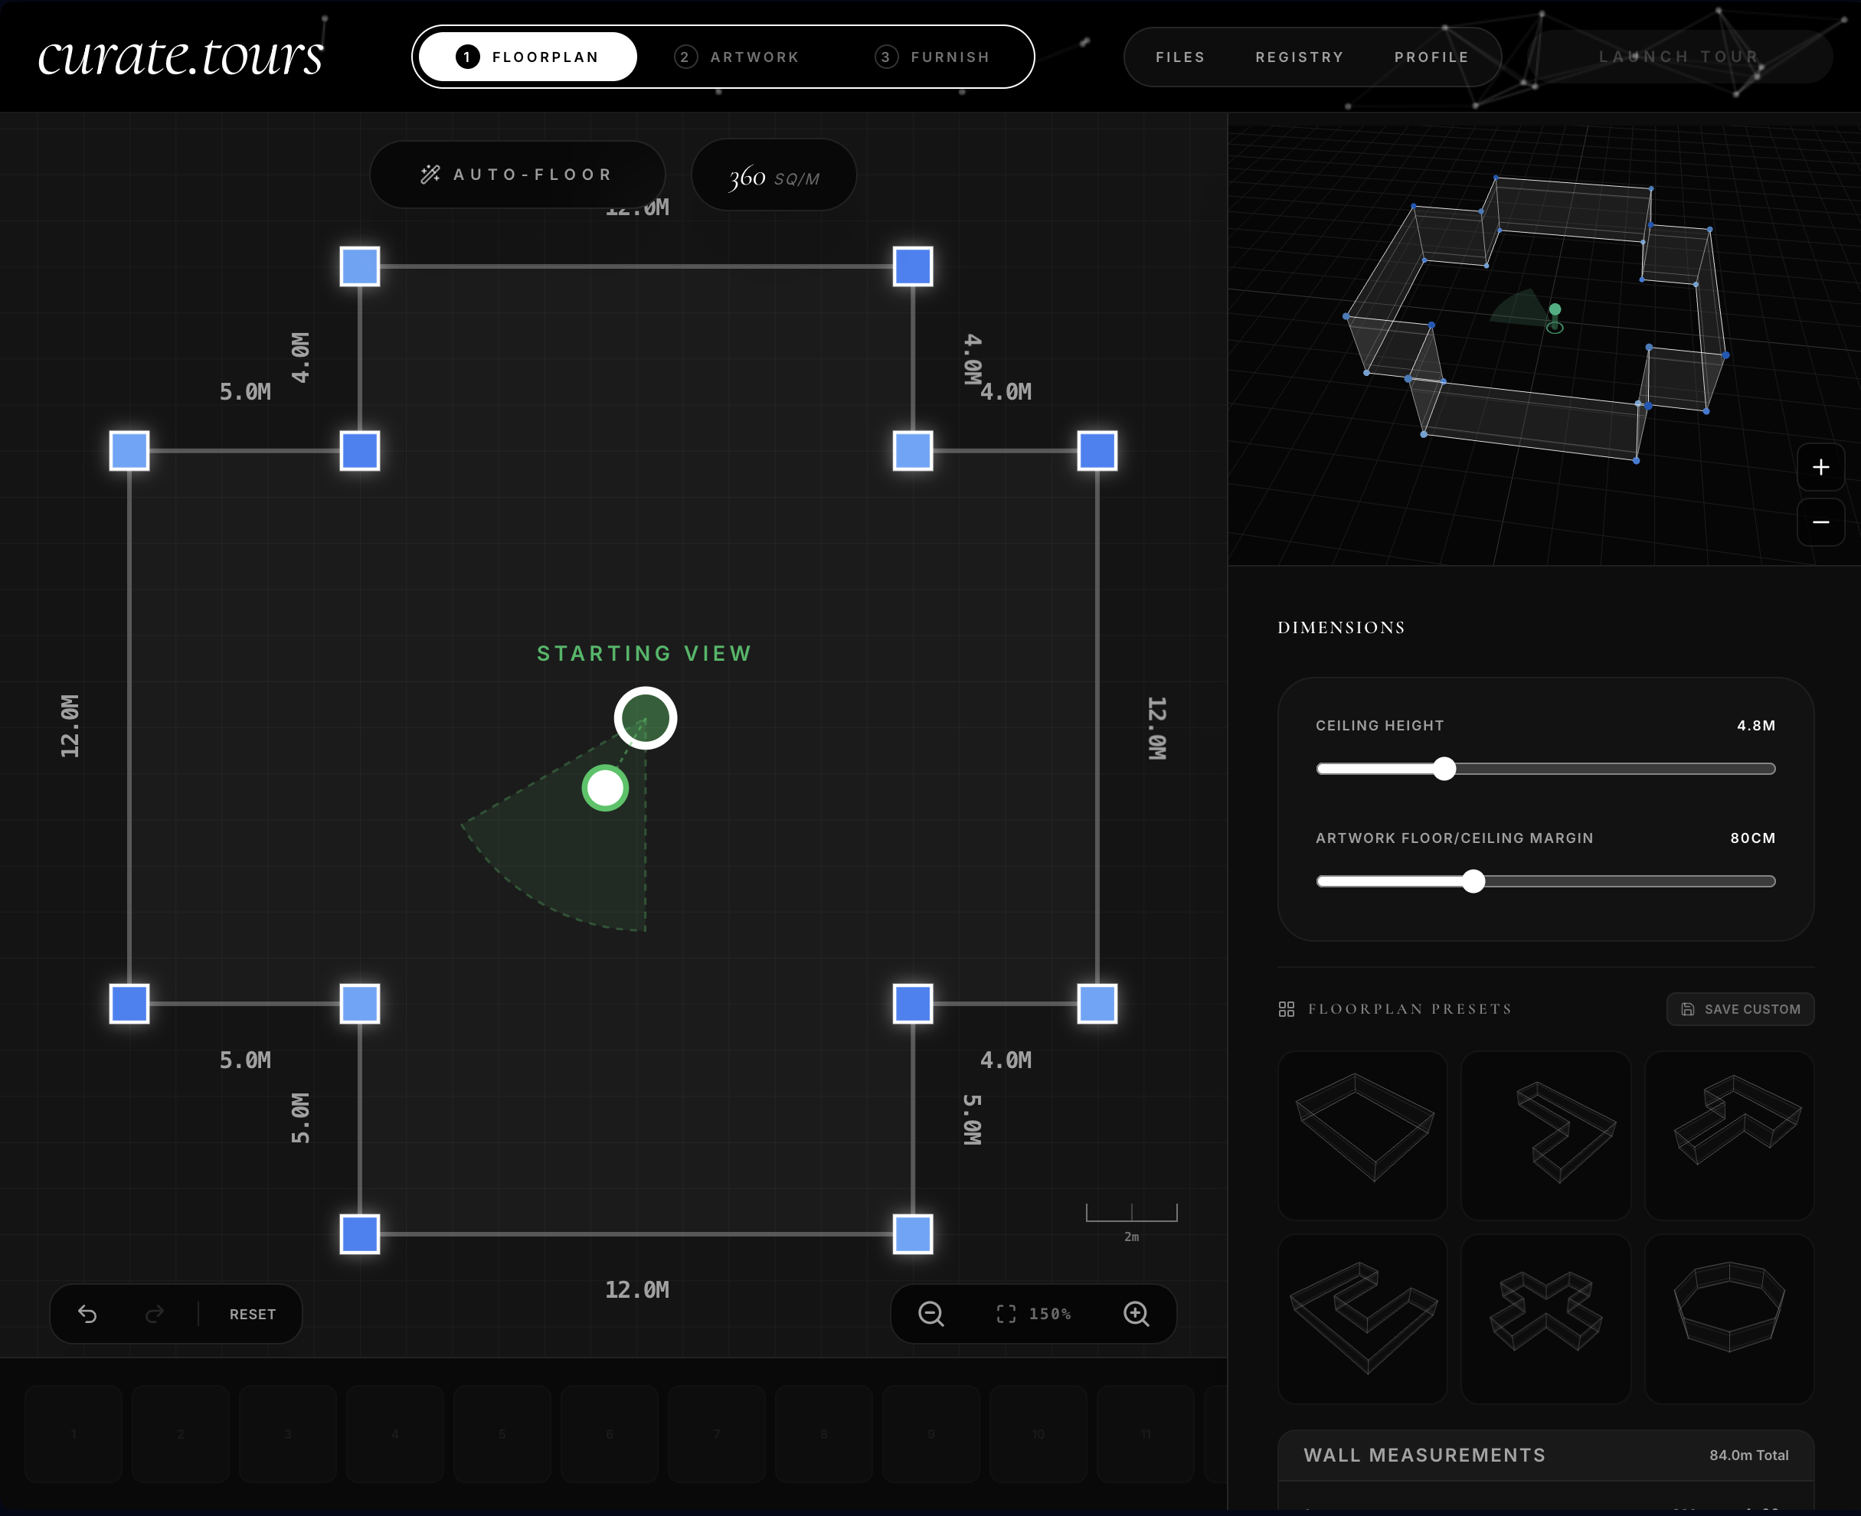Switch to the Artwork step

(740, 56)
